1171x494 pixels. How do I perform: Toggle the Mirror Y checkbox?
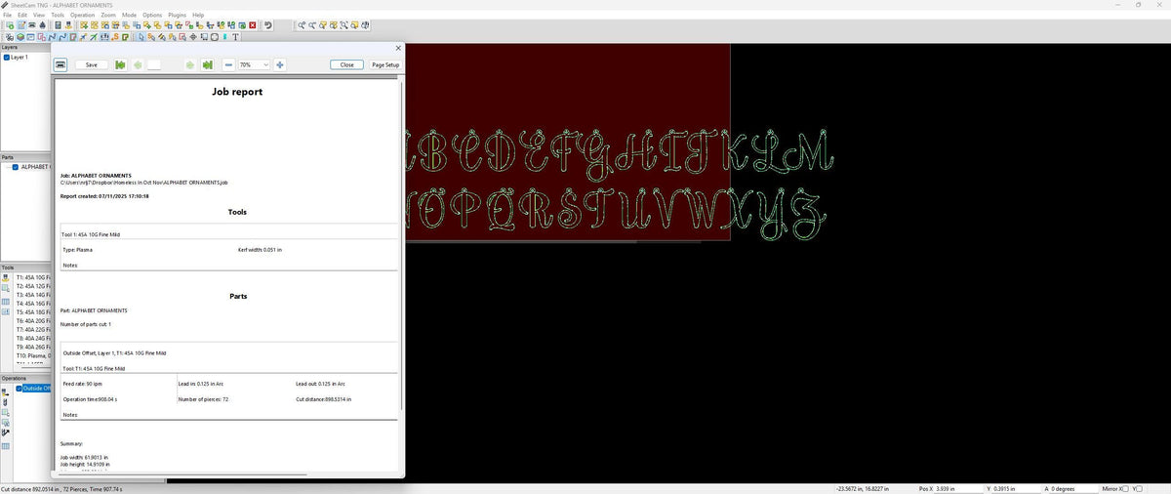[x=1139, y=487]
